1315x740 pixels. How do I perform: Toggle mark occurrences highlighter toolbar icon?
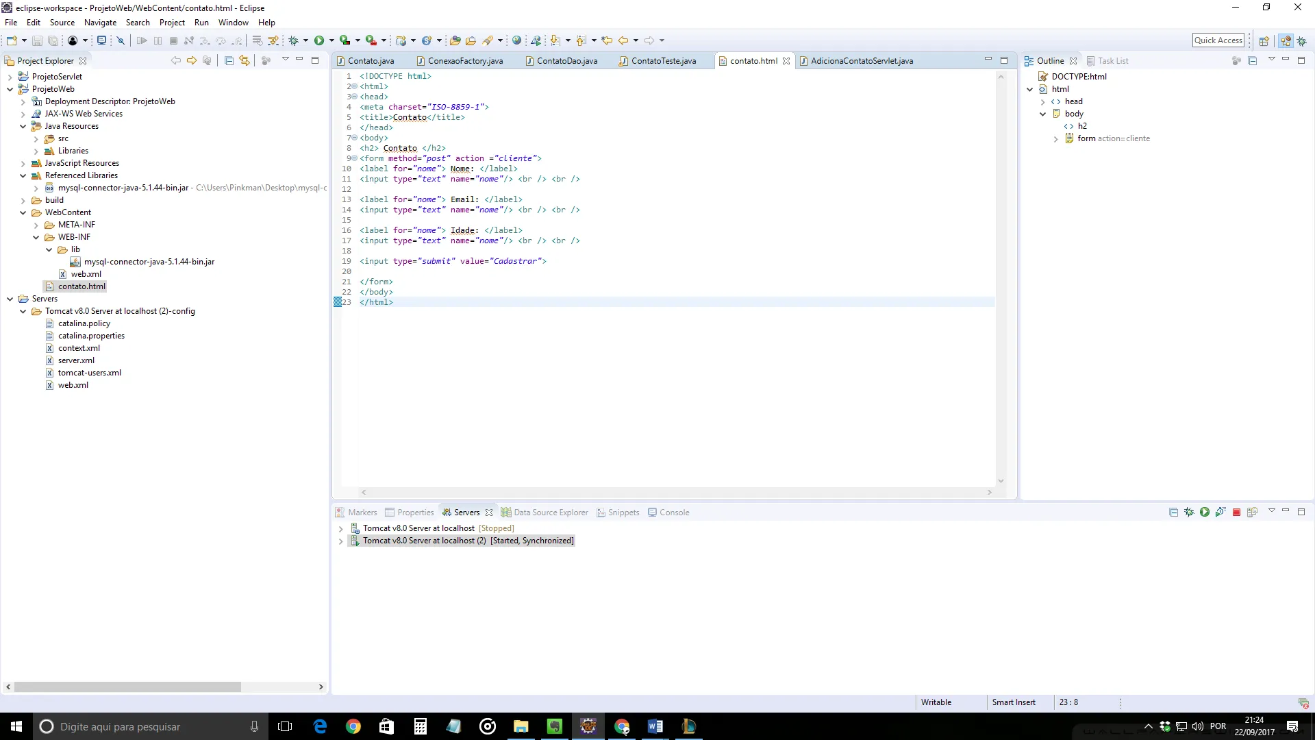pyautogui.click(x=488, y=40)
